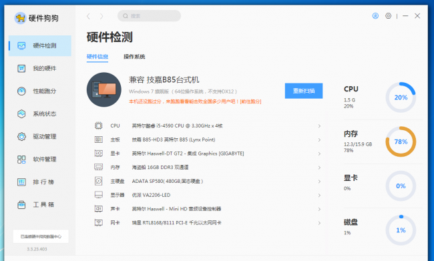
Task: Click the 主板 motherboard icon
Action: 99,140
